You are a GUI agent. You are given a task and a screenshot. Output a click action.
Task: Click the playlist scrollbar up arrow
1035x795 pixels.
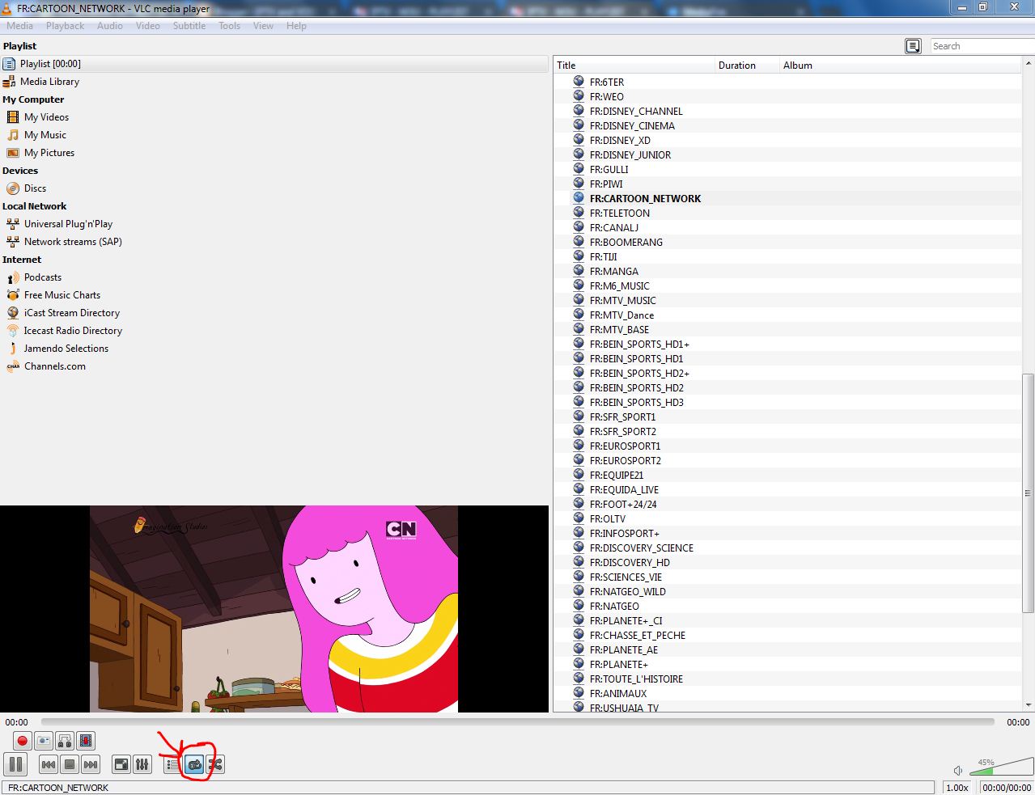[1029, 64]
